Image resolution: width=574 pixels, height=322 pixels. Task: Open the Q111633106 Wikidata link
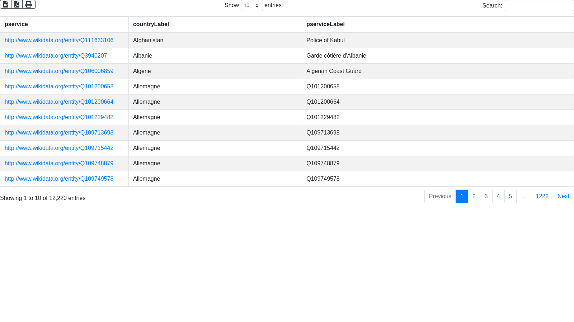click(59, 40)
